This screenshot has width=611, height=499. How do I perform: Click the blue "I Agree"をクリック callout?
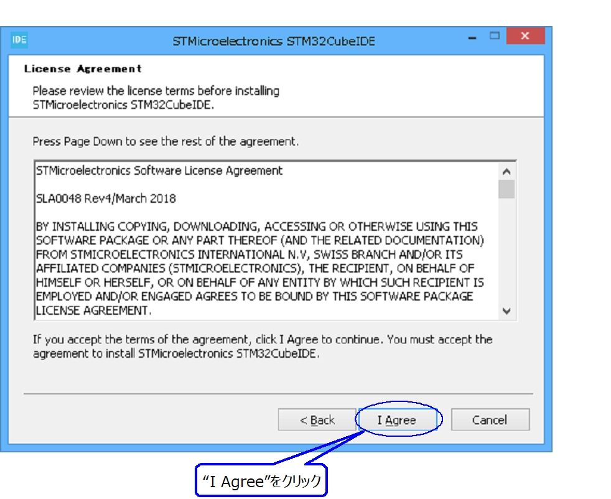(x=262, y=480)
